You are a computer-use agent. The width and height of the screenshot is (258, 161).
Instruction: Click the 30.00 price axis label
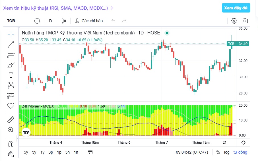coord(243,77)
